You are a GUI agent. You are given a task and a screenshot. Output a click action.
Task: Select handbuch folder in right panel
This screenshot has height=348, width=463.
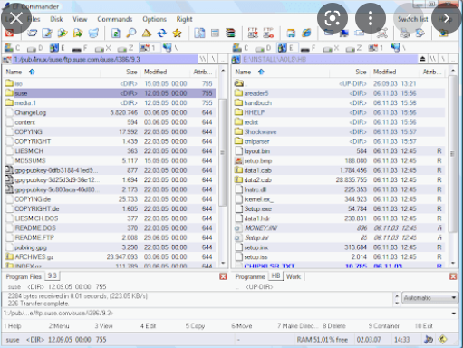340,103
